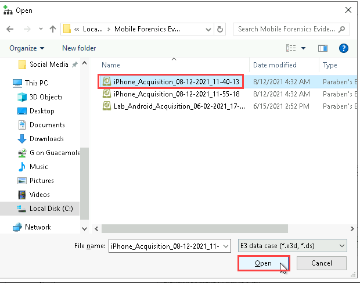This screenshot has height=283, width=360.
Task: Click the horizontal scrollbar thumb
Action: click(x=195, y=228)
